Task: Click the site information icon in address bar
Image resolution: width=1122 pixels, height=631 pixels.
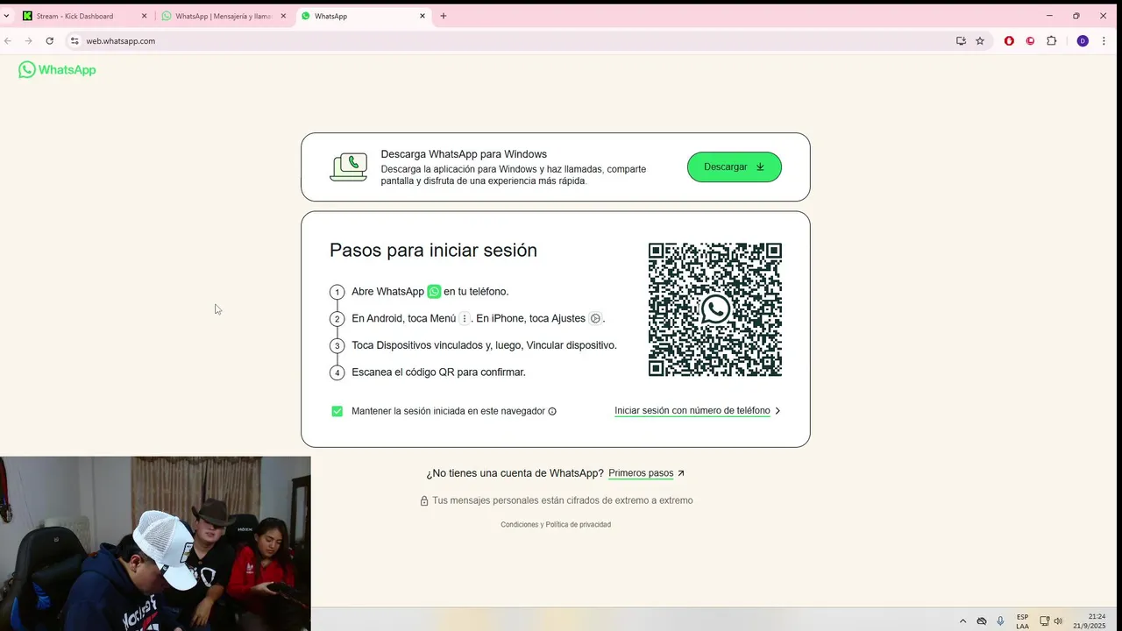Action: point(75,41)
